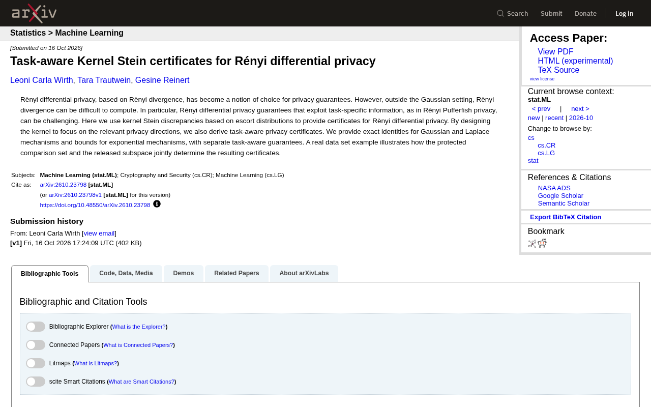Image resolution: width=651 pixels, height=407 pixels.
Task: Open the About arXivLabs tab
Action: click(304, 273)
